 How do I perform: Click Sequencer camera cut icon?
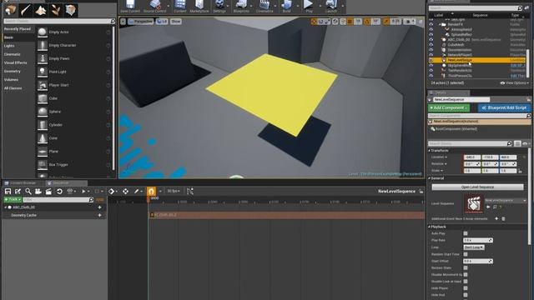pos(38,192)
